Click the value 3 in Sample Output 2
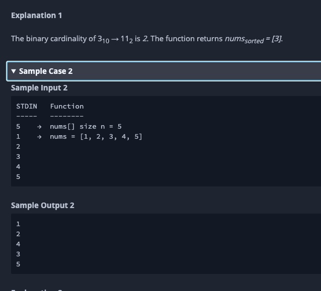The height and width of the screenshot is (291, 321). [18, 254]
